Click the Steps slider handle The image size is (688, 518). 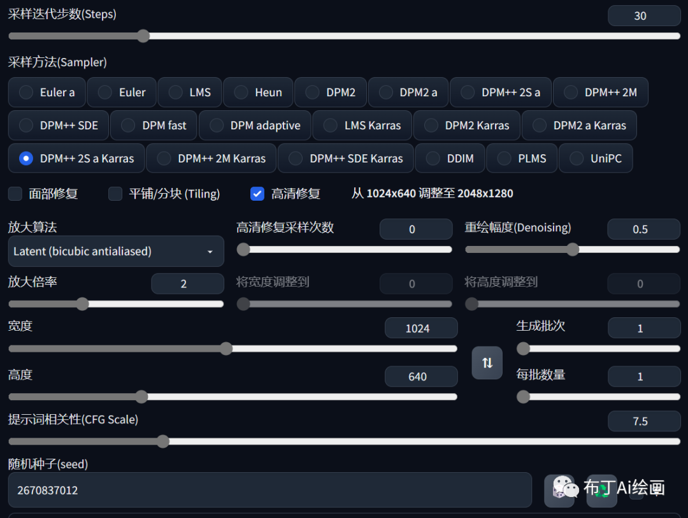click(x=143, y=36)
